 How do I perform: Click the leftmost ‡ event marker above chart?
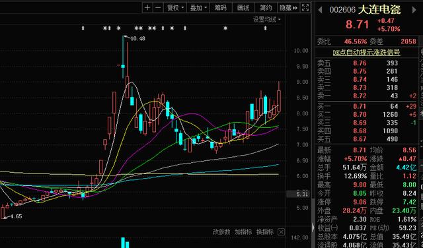[x=83, y=28]
